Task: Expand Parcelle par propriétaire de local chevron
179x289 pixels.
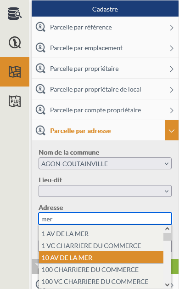Action: [172, 90]
